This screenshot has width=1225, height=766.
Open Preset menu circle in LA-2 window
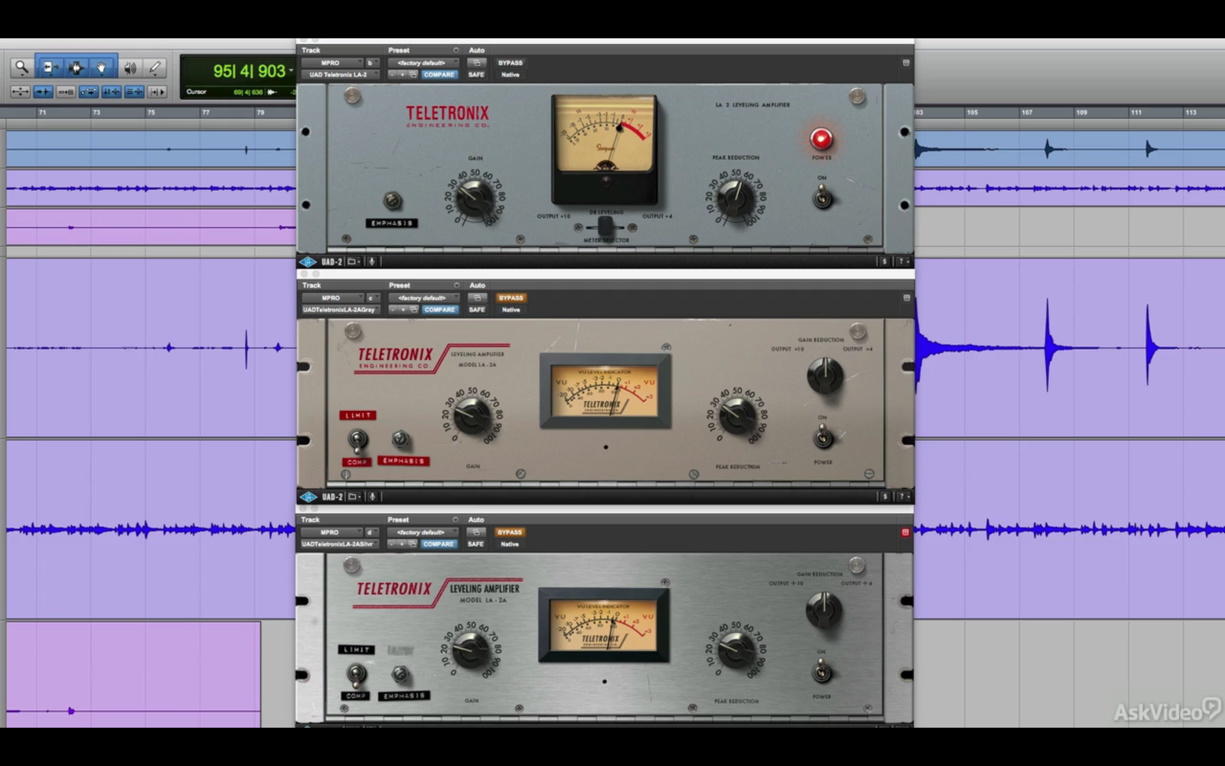[456, 50]
